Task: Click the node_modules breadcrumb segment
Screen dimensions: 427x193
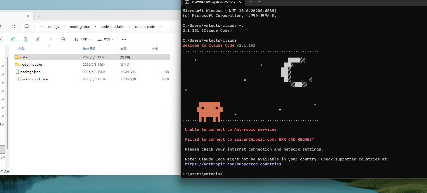Action: [112, 27]
